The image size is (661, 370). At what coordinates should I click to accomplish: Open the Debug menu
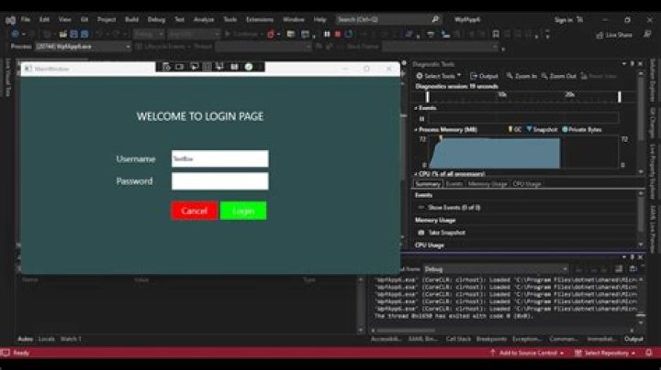pos(156,19)
